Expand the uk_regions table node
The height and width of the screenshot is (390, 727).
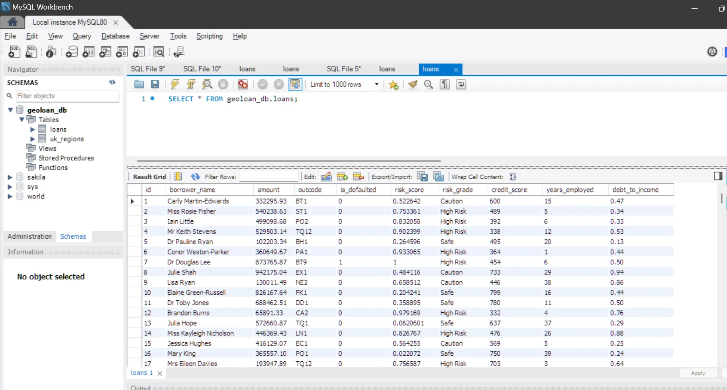(x=33, y=139)
